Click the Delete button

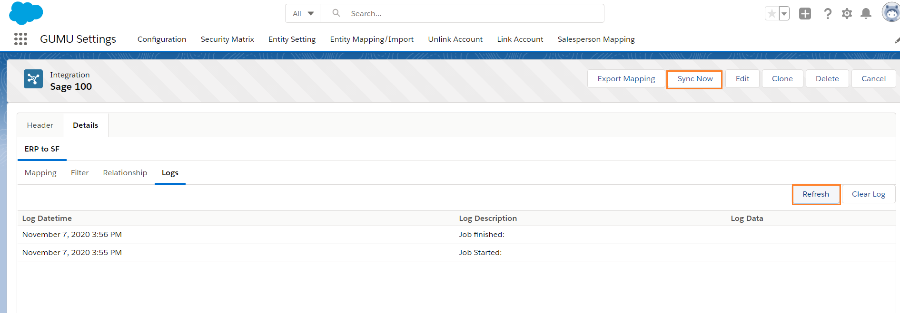(827, 79)
